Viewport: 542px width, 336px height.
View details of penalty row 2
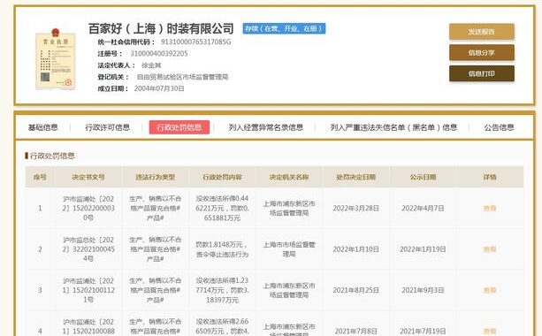(490, 249)
